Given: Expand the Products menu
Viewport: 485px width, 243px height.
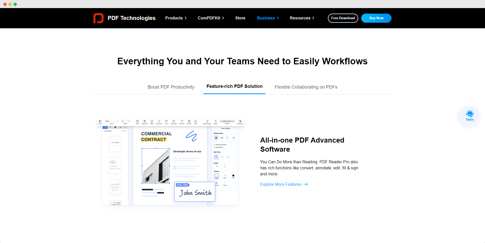Looking at the screenshot, I should click(x=176, y=18).
